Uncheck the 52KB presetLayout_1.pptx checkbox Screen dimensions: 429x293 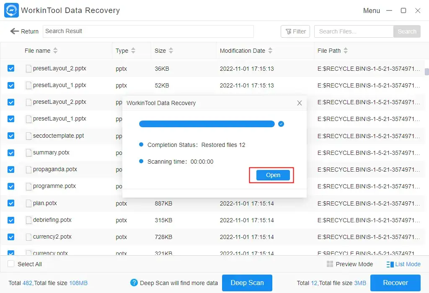point(11,85)
